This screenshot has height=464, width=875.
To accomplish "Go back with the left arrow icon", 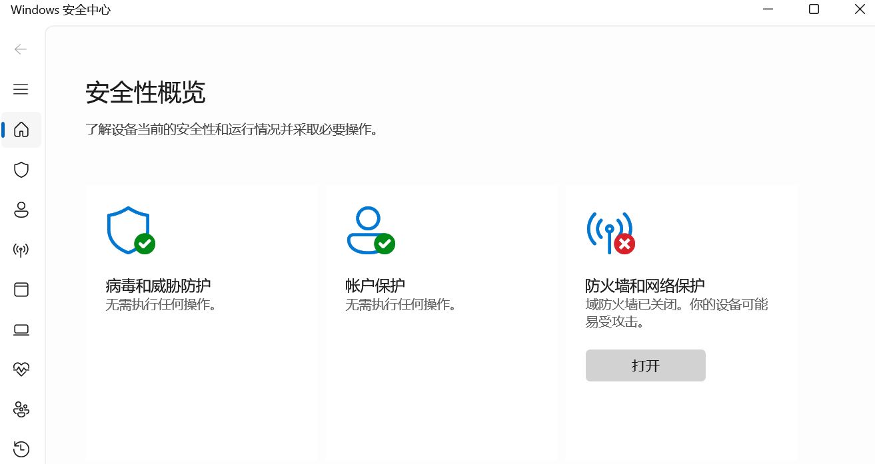I will [x=21, y=49].
